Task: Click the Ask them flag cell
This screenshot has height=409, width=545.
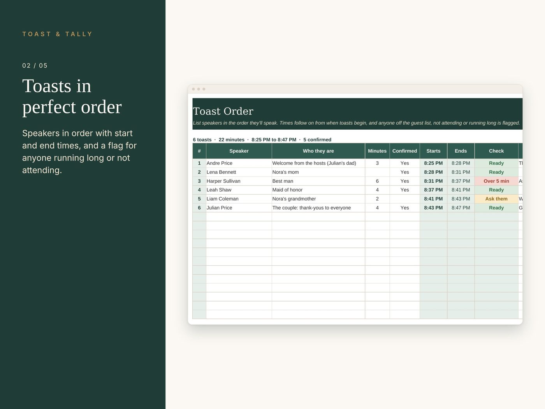Action: pyautogui.click(x=496, y=199)
